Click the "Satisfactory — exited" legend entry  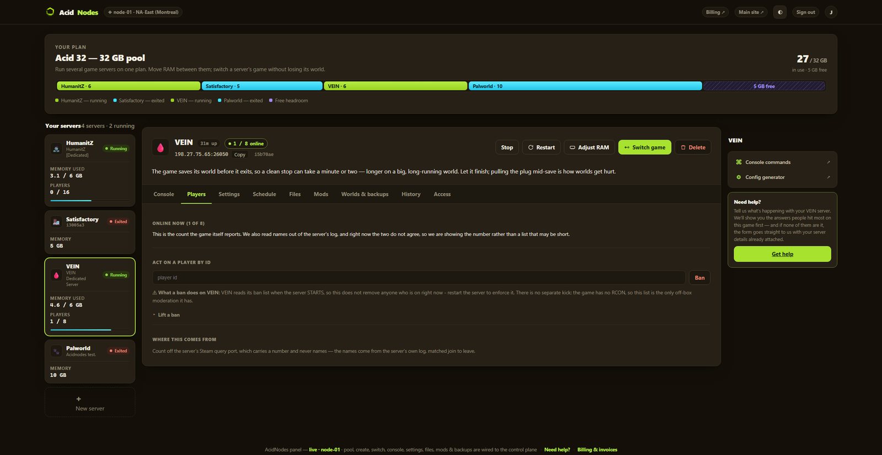tap(139, 101)
